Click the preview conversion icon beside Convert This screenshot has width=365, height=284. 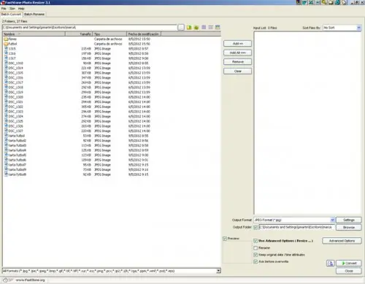point(330,264)
